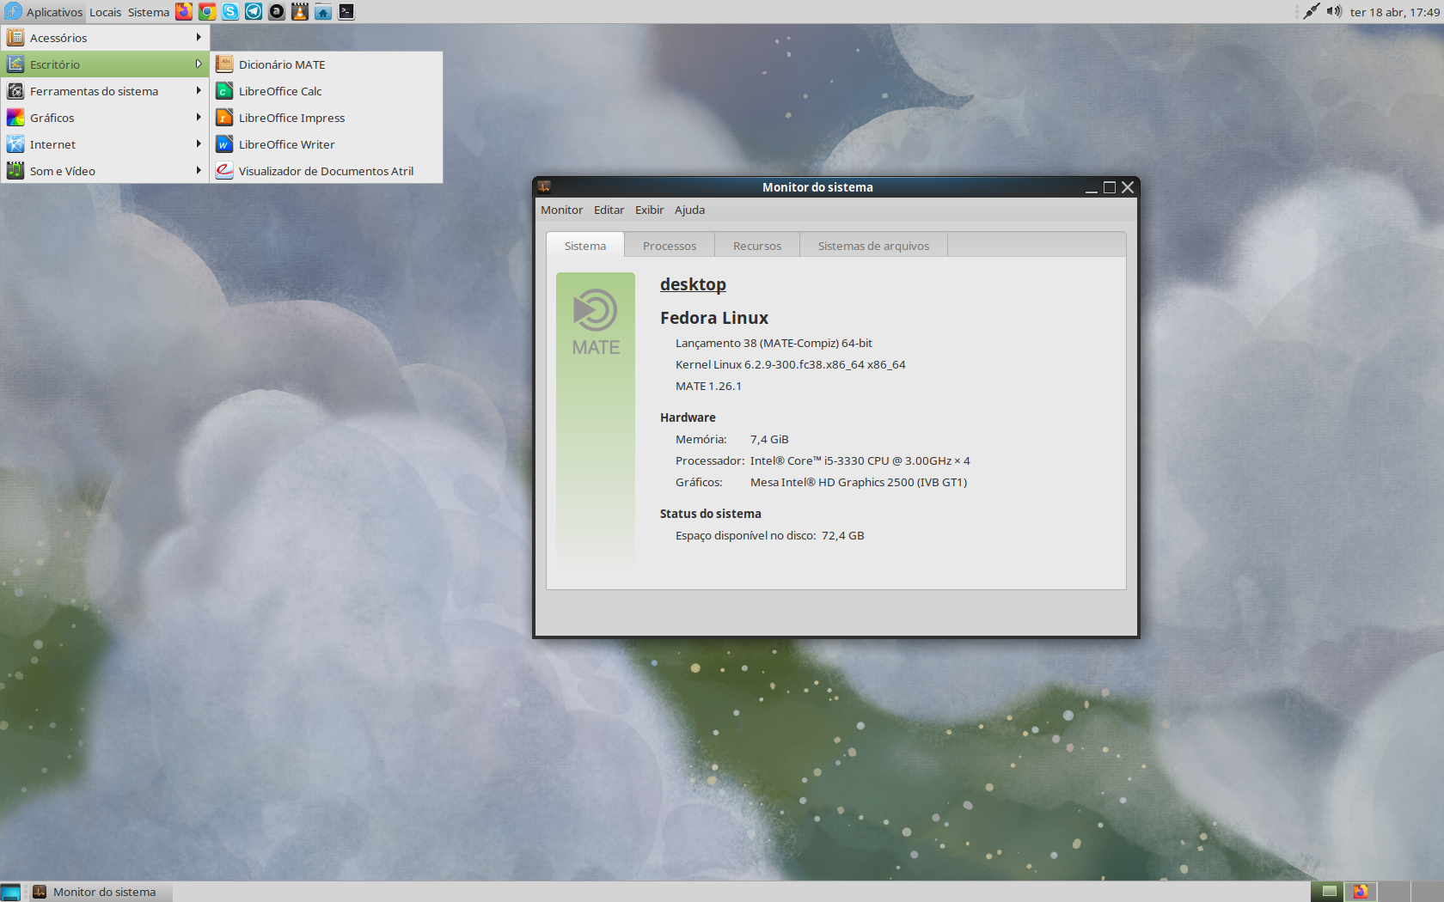This screenshot has width=1444, height=902.
Task: Click the 'Fedora Linux' heading
Action: (714, 318)
